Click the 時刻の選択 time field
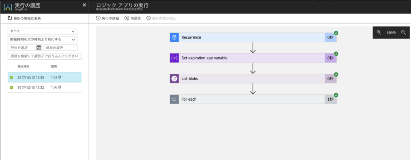 pyautogui.click(x=60, y=48)
